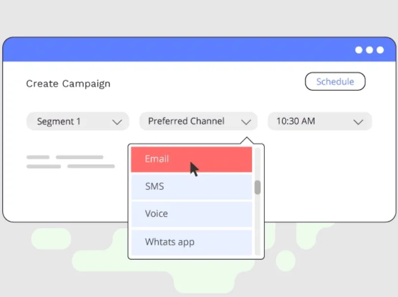
Task: Click the scrollbar track beside Whtats app
Action: point(257,242)
